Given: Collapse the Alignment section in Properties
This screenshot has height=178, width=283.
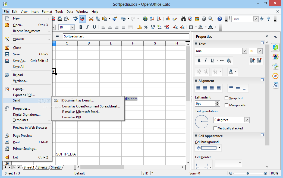Looking at the screenshot, I should click(196, 81).
